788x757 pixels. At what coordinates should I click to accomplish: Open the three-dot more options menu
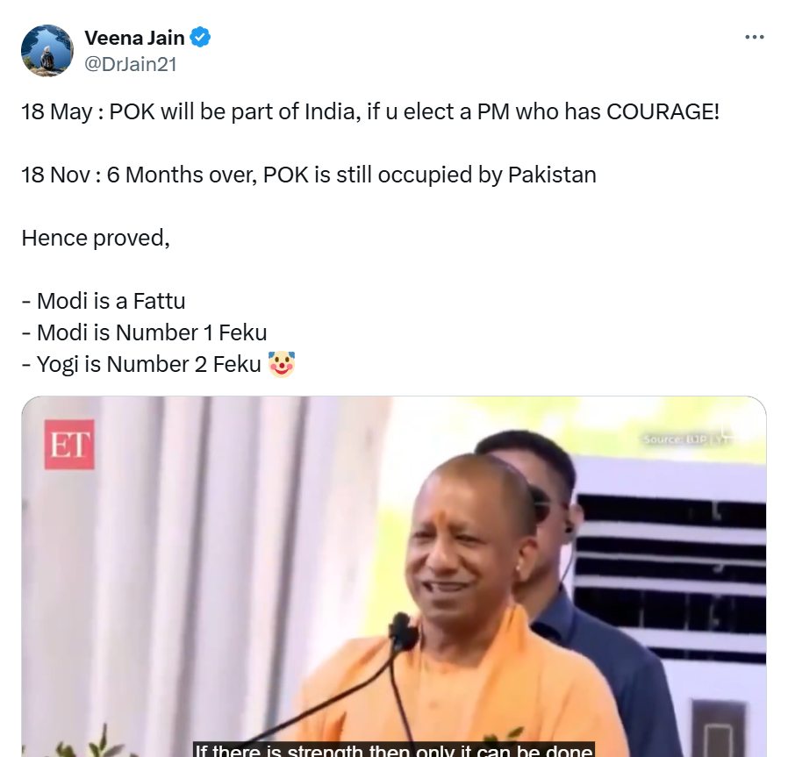point(755,37)
